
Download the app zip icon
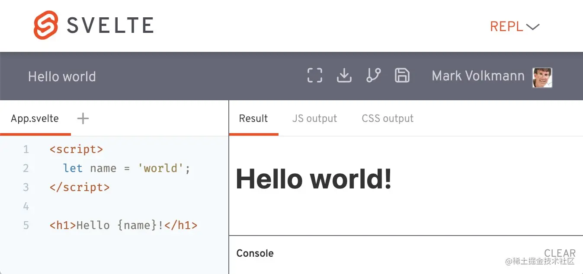[x=344, y=75]
